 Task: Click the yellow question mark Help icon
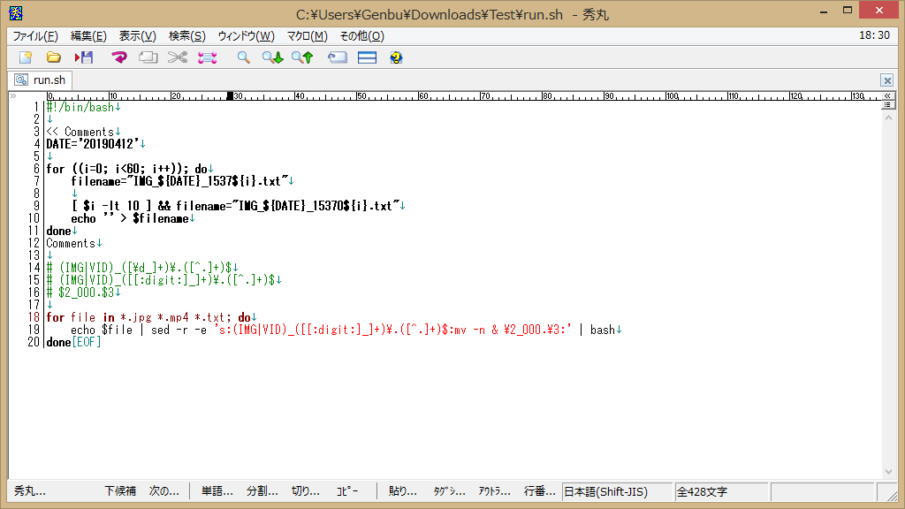[396, 57]
